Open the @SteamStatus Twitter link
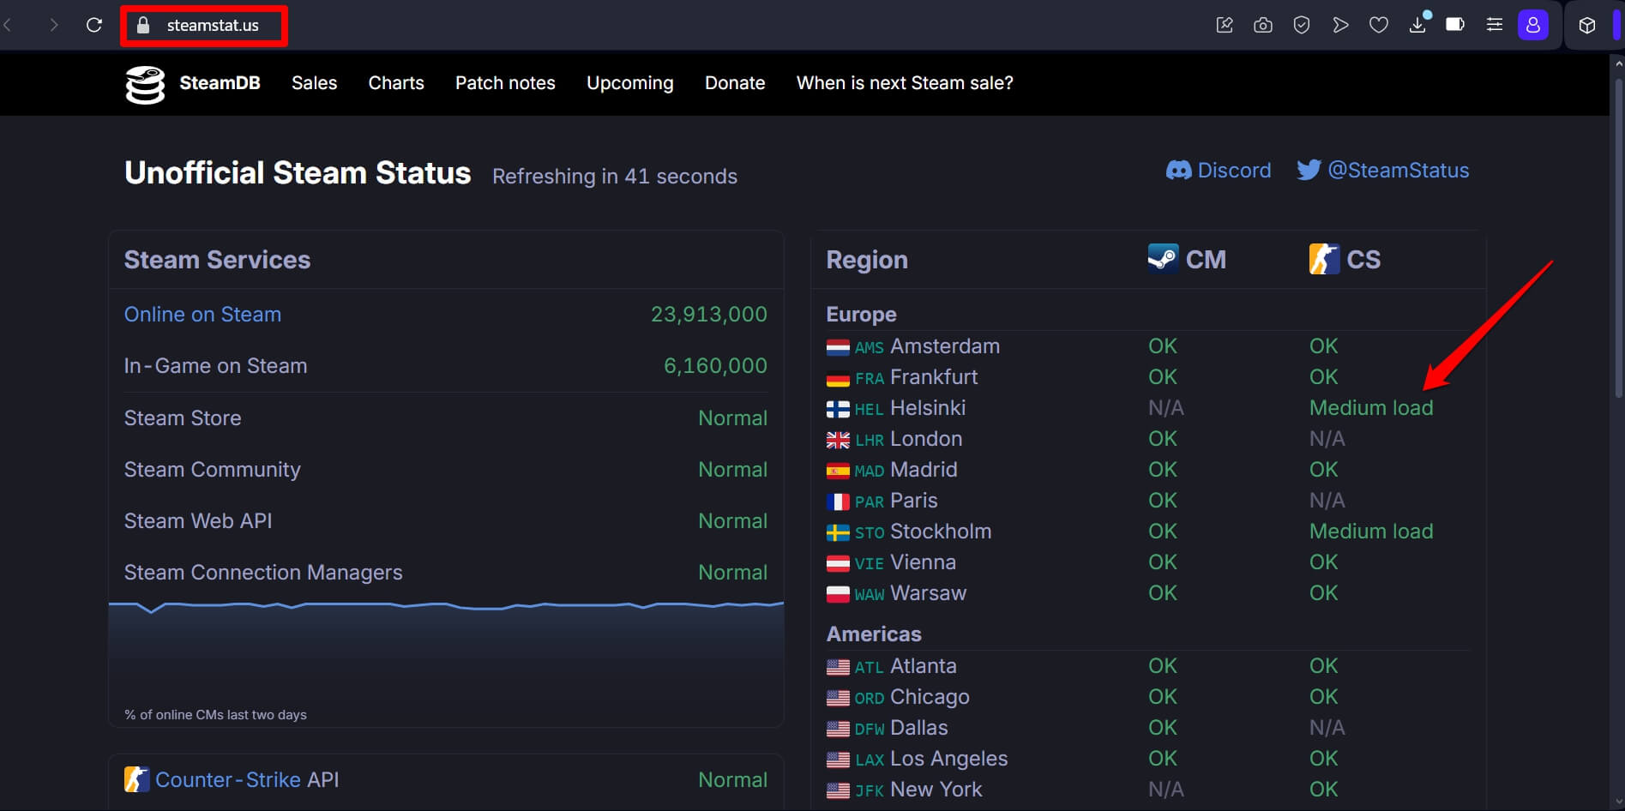1625x811 pixels. coord(1382,171)
